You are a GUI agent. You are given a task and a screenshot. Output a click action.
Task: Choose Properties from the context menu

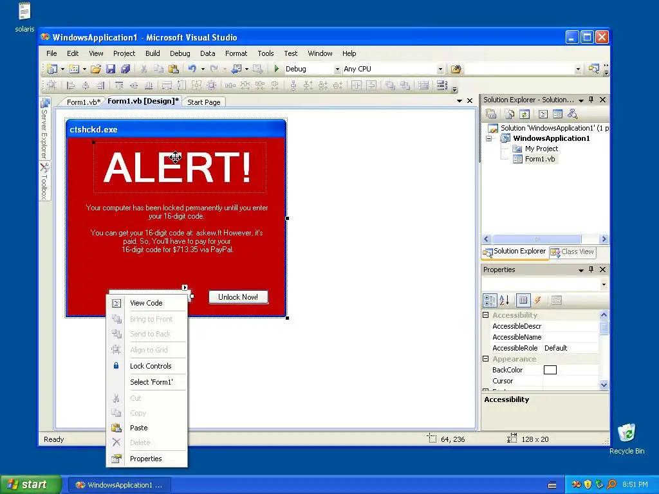coord(146,459)
